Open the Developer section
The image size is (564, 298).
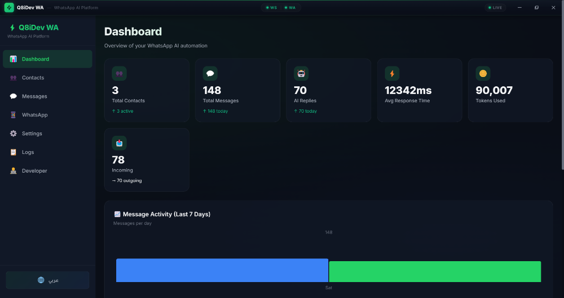[47, 171]
